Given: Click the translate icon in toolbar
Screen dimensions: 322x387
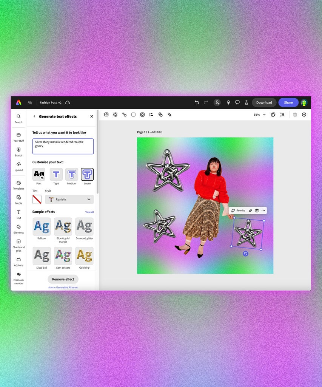Looking at the screenshot, I should [x=169, y=115].
